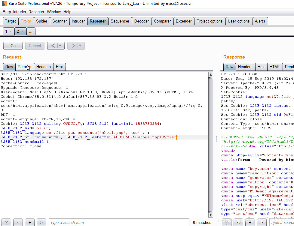Open the Window menu

coord(54,12)
